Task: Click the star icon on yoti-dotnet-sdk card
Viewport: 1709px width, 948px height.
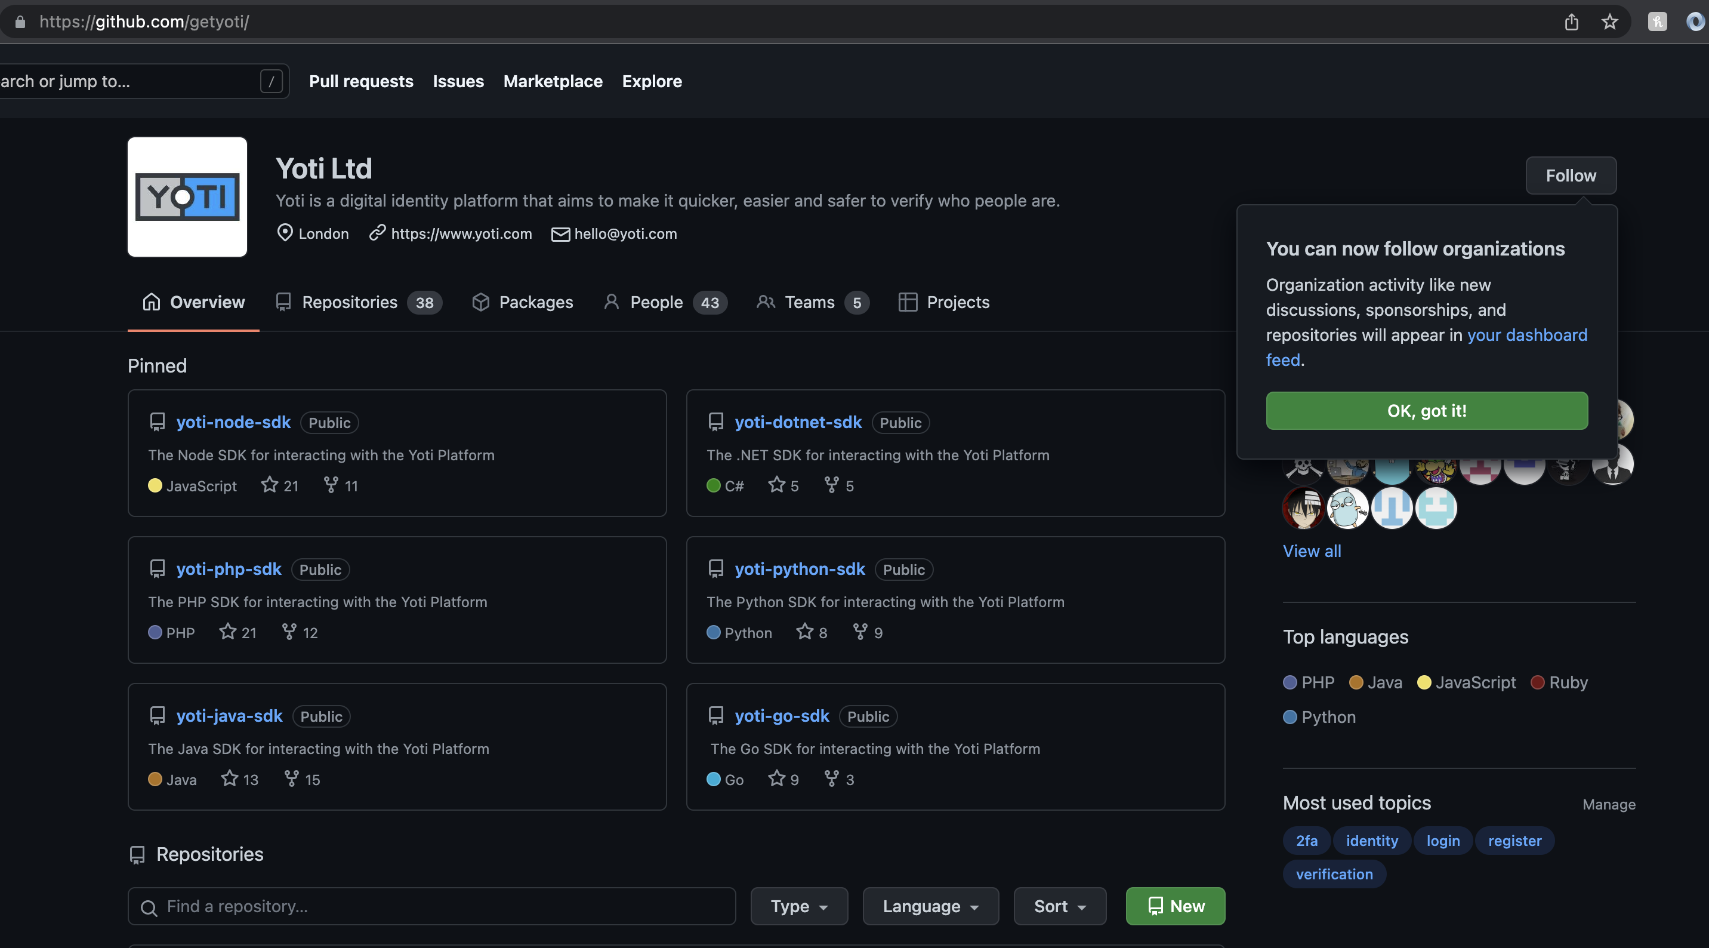Action: coord(776,485)
